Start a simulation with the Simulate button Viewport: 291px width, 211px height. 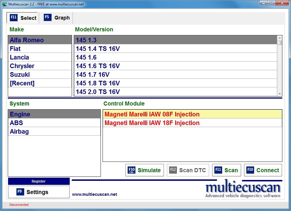[144, 170]
